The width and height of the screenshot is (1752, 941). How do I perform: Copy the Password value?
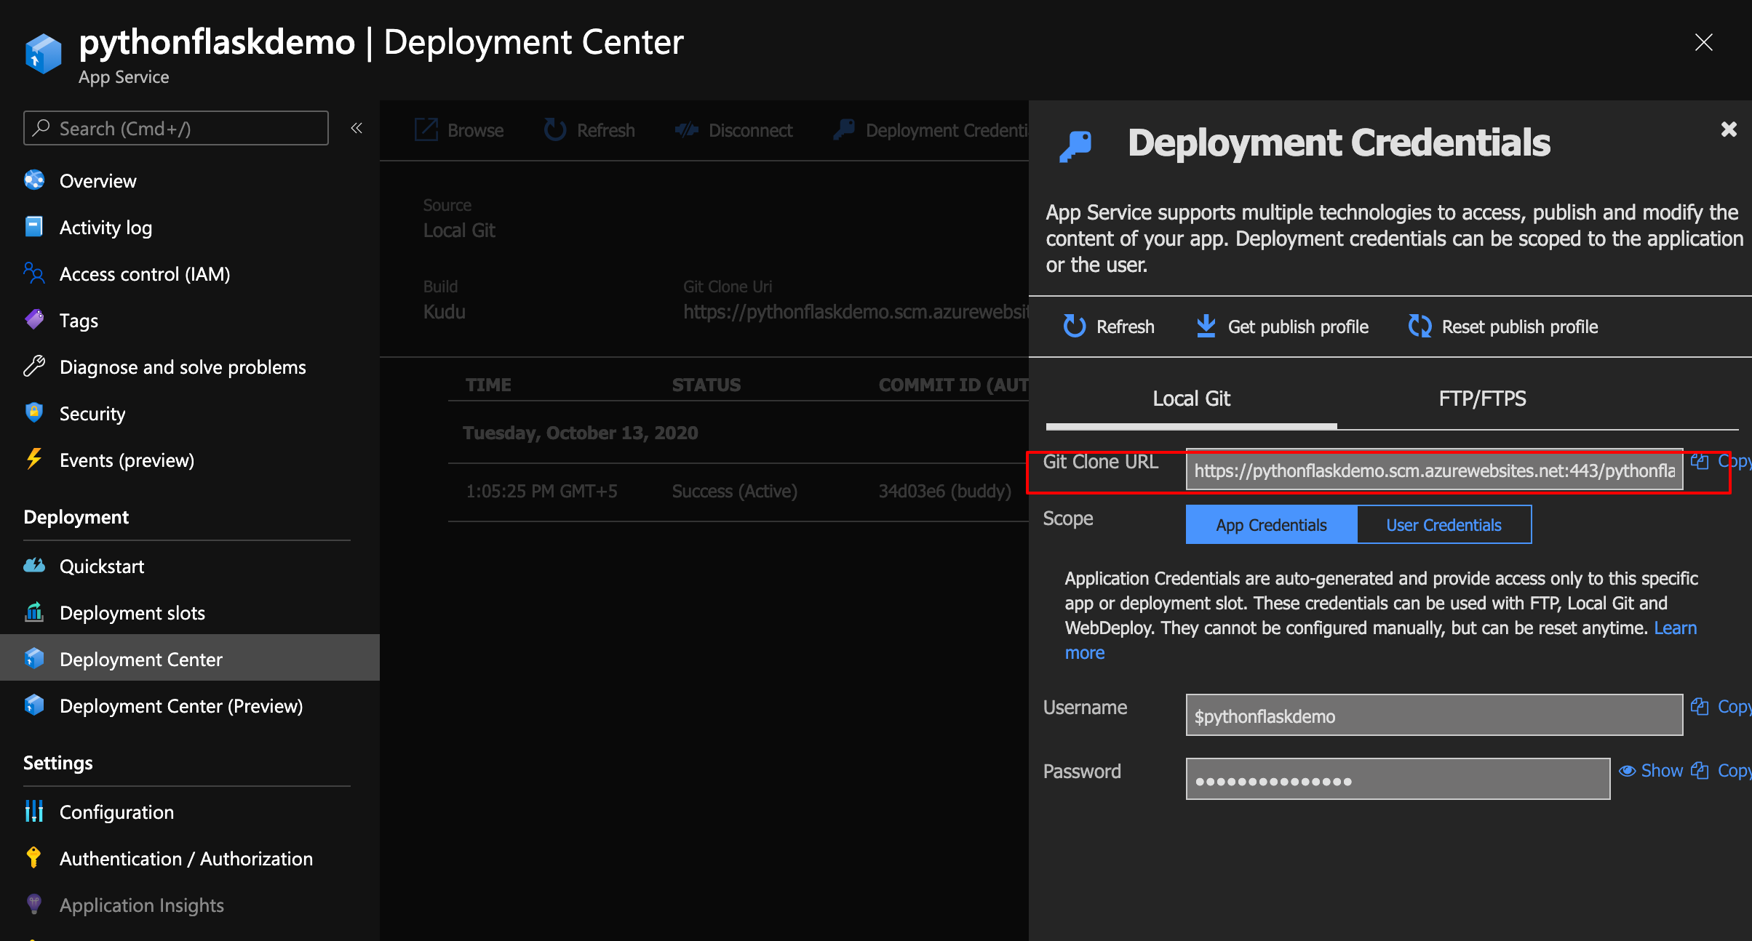click(x=1721, y=771)
